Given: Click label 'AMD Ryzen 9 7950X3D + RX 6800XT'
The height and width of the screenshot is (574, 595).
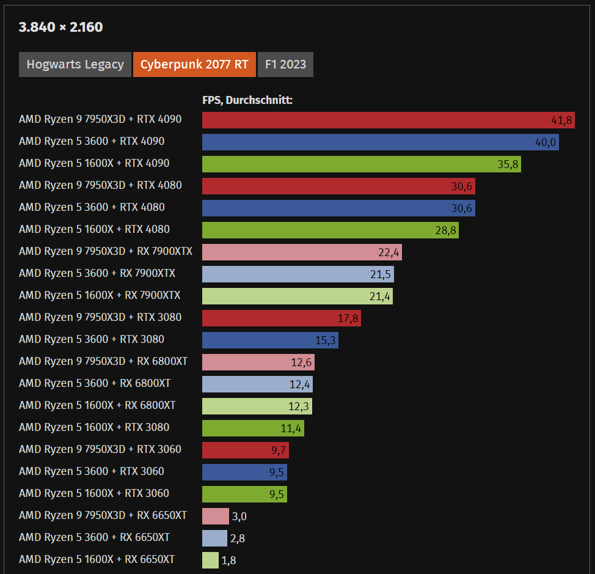Looking at the screenshot, I should (103, 361).
